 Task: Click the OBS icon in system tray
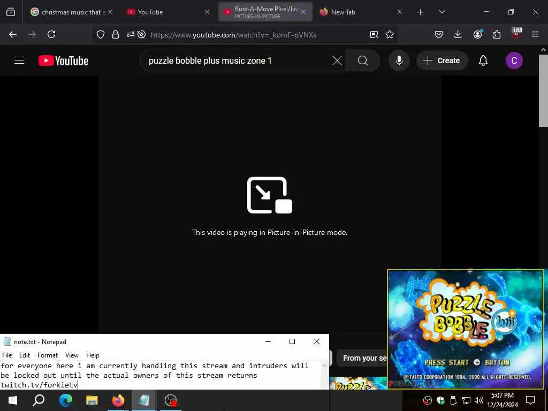[427, 400]
